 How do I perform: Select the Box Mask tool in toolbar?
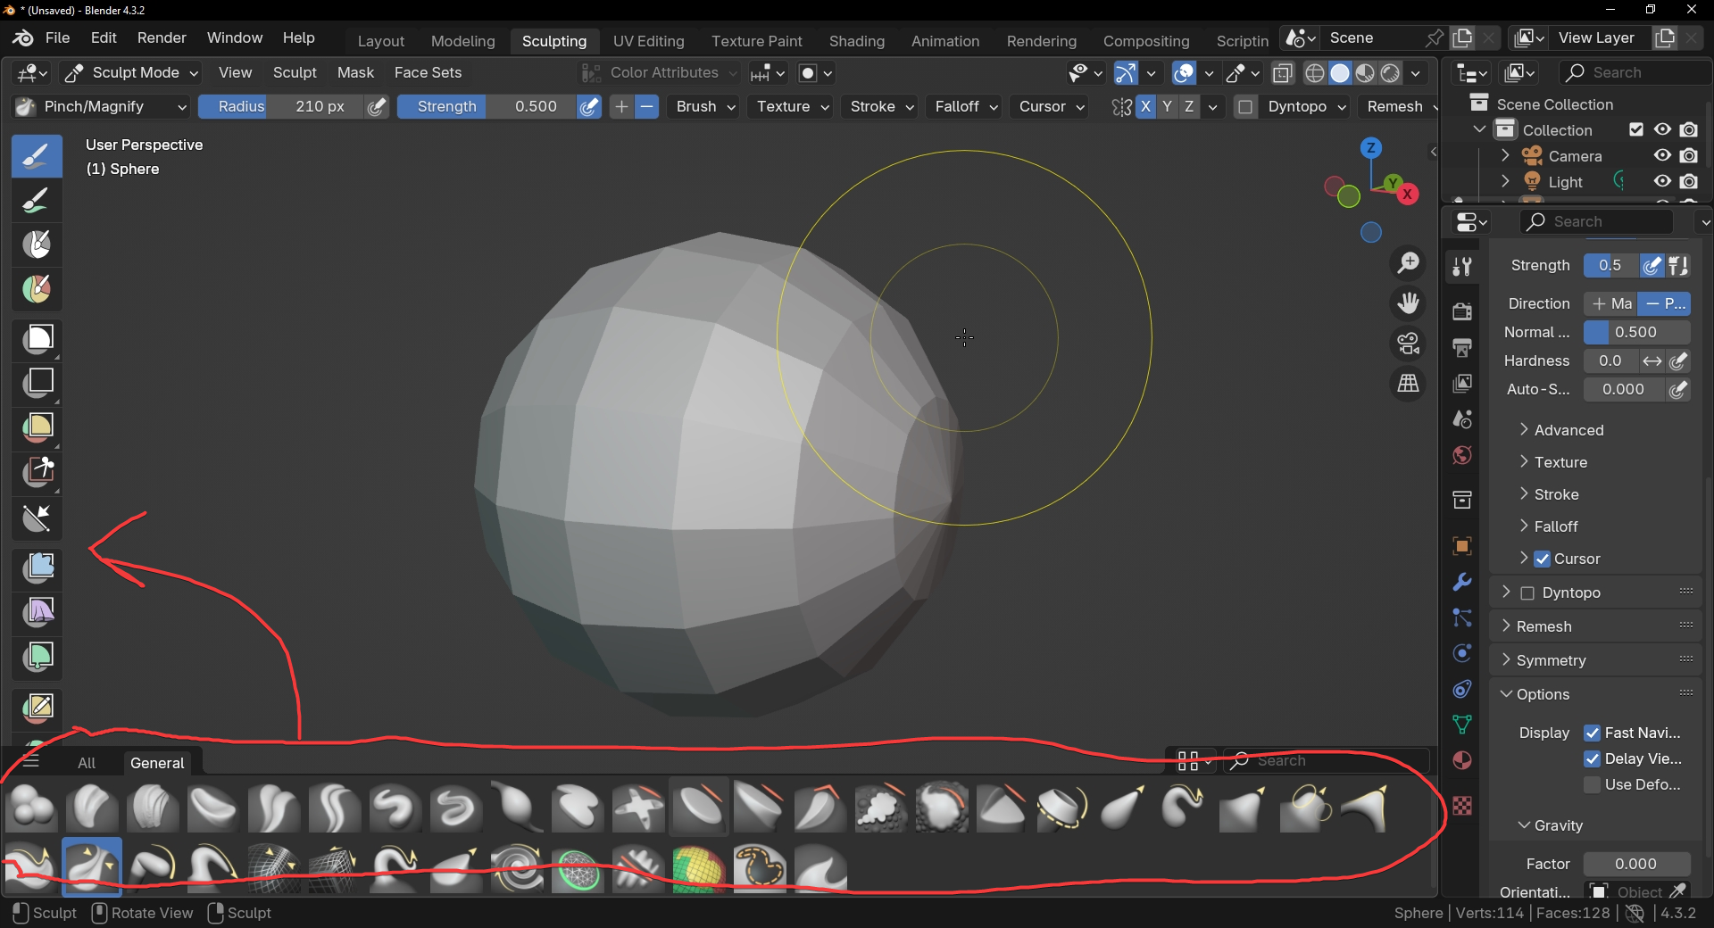[37, 338]
